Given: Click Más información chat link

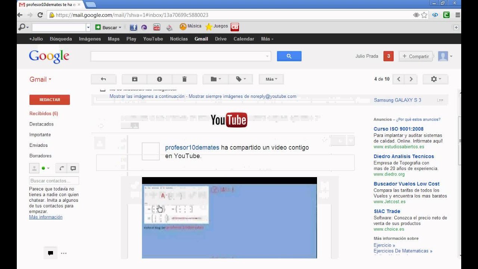Looking at the screenshot, I should 46,217.
